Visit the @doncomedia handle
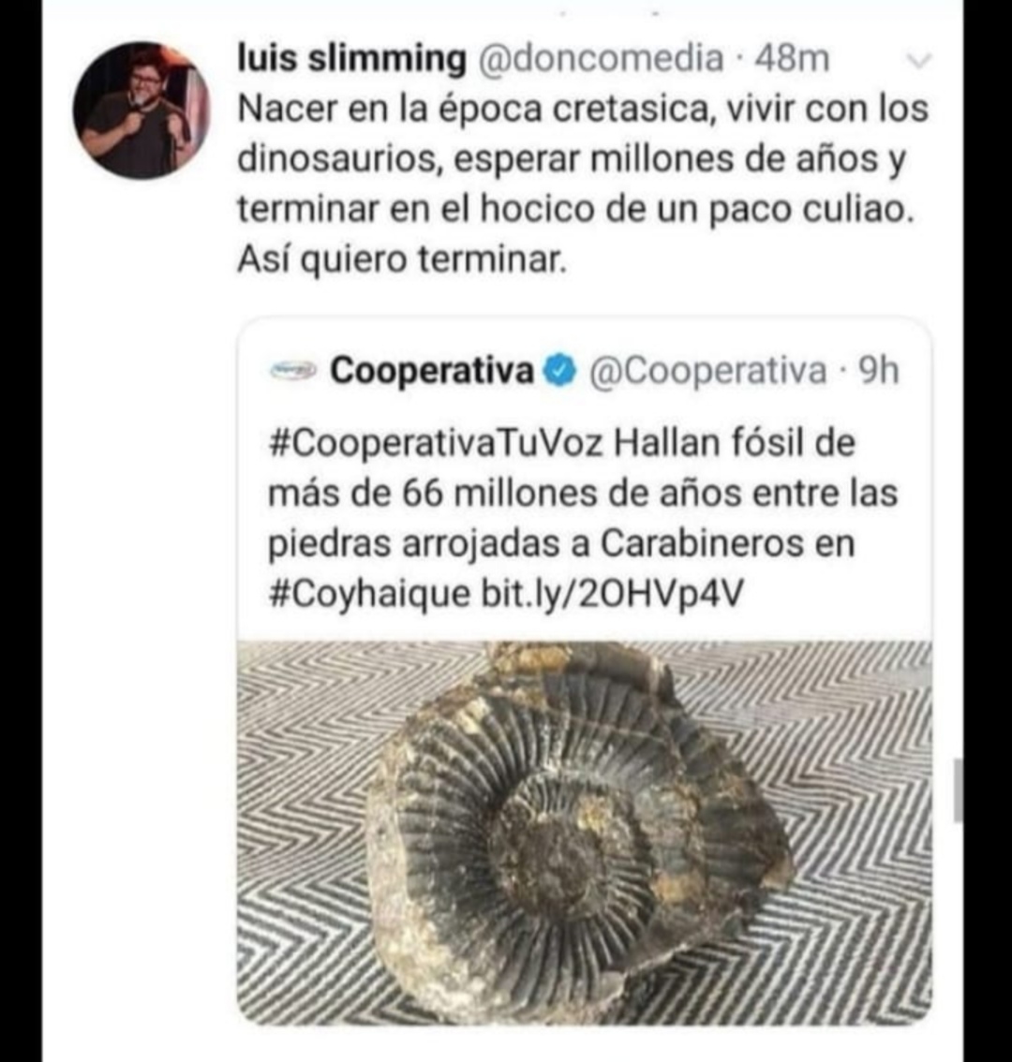 (602, 58)
